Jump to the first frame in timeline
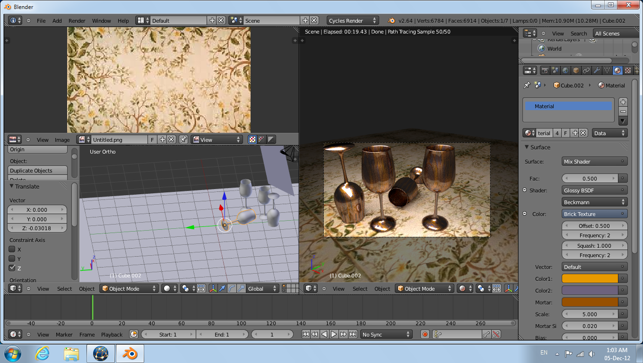Screen dimensions: 643x363 pos(306,334)
